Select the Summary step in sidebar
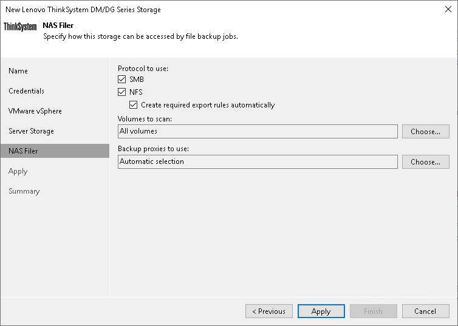 pyautogui.click(x=24, y=191)
